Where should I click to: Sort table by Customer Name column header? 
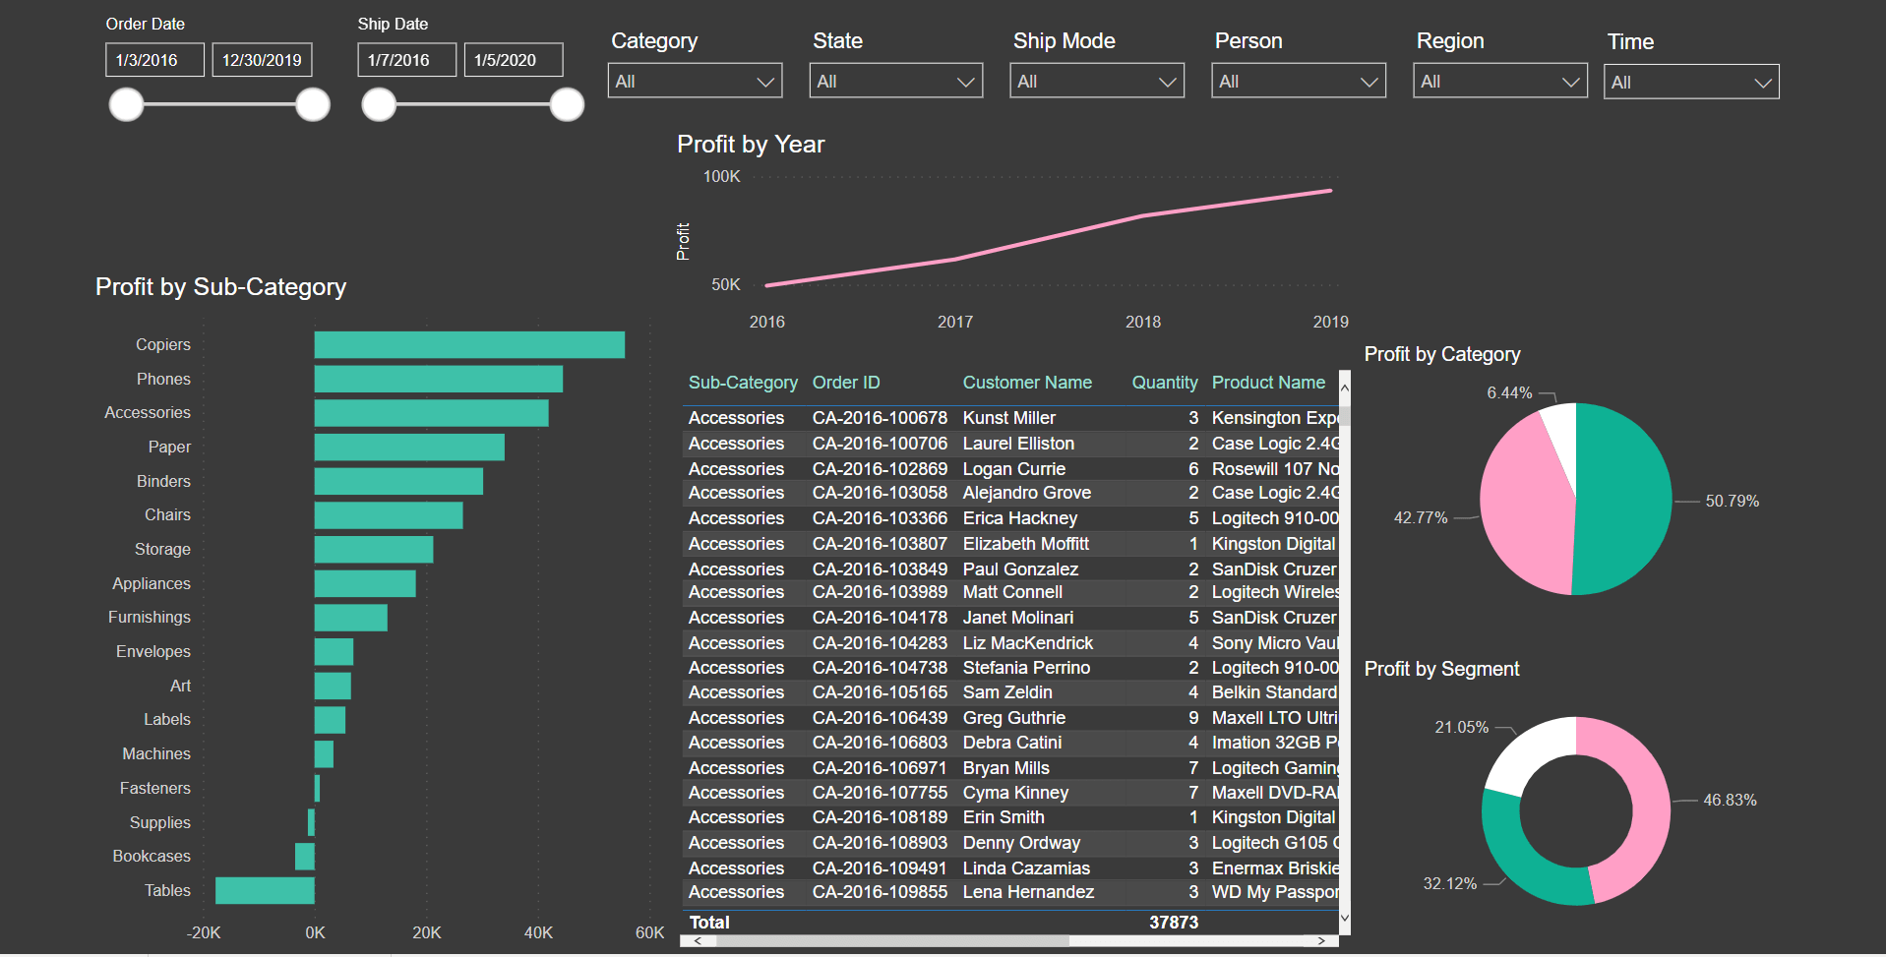point(1027,383)
